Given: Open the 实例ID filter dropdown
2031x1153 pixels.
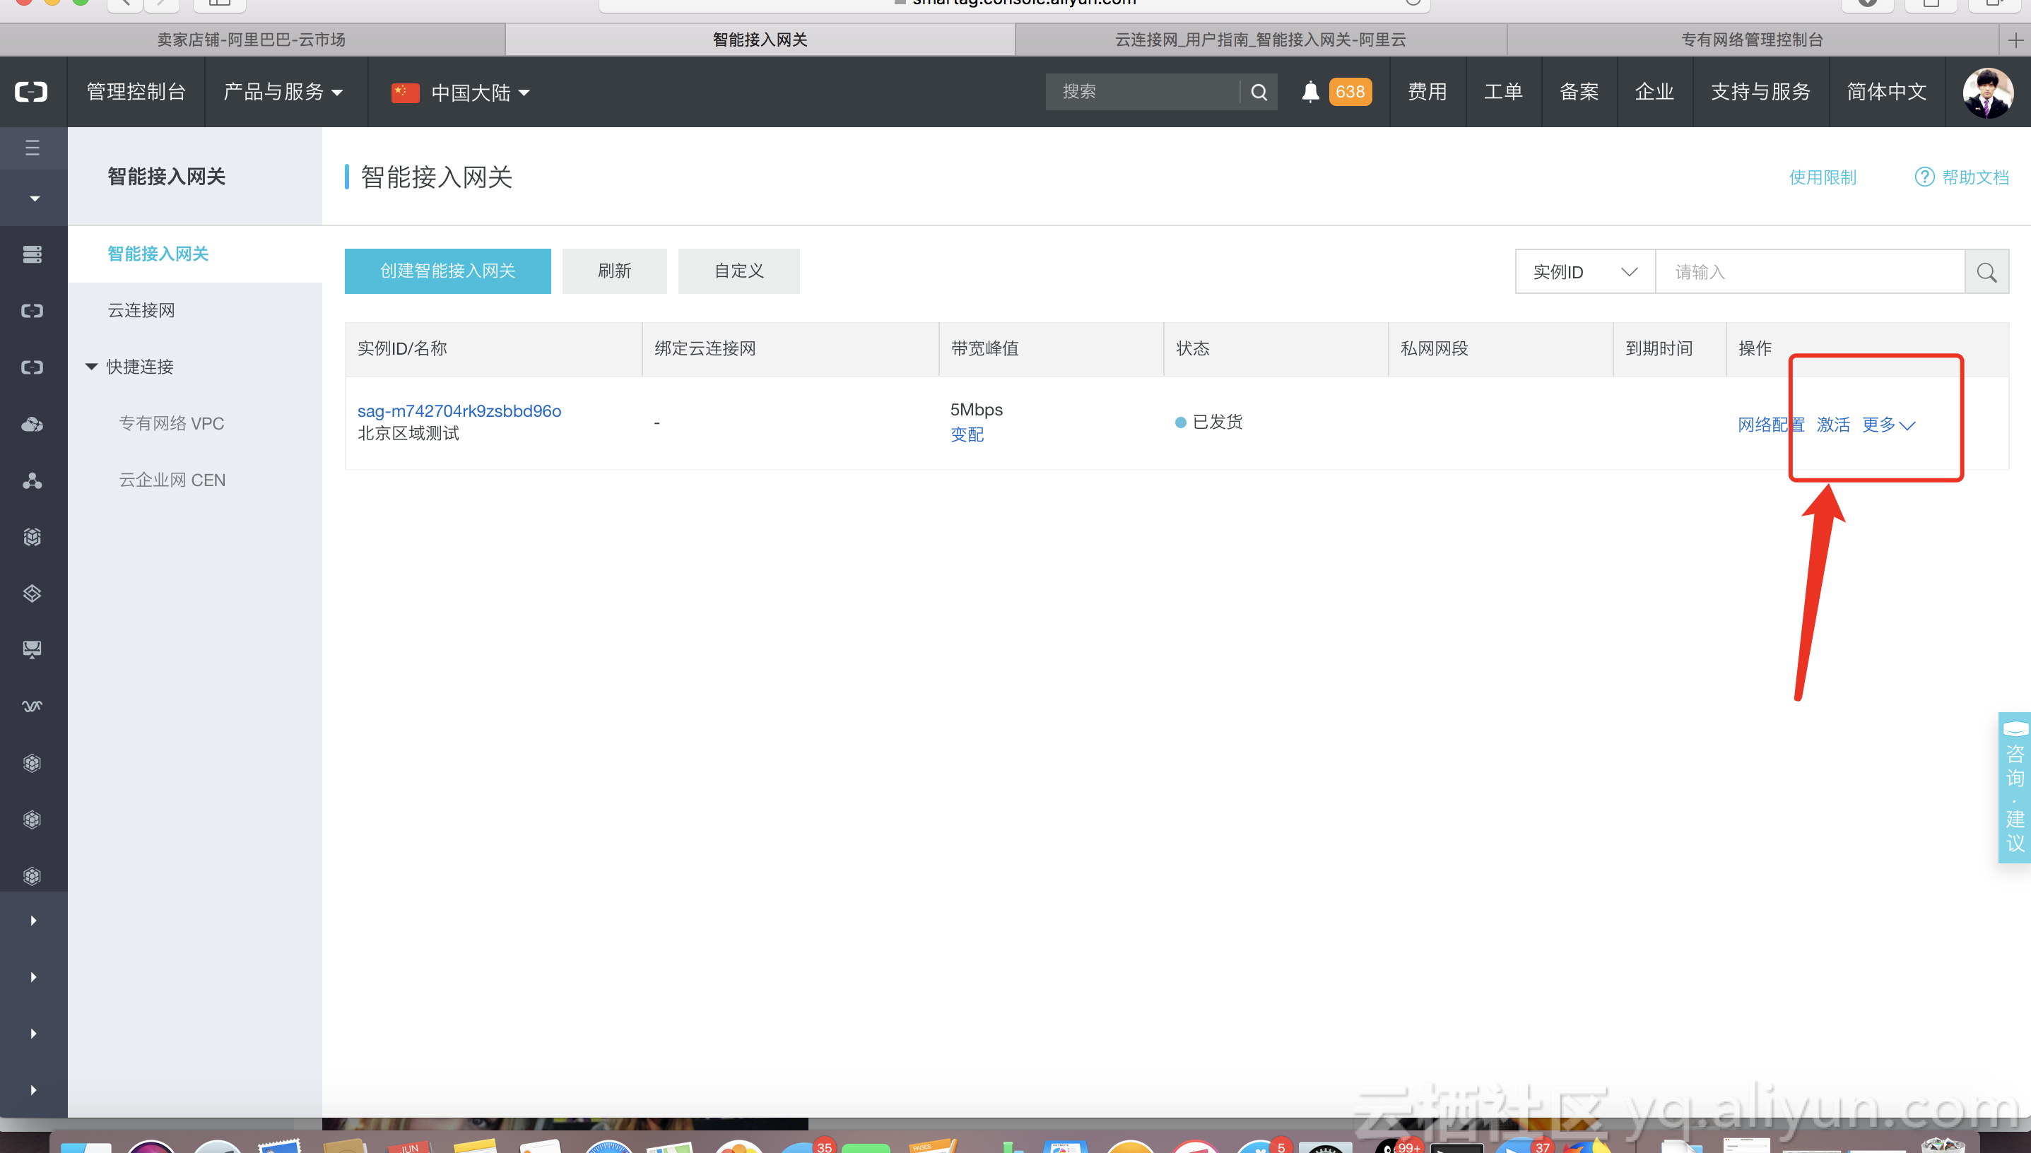Looking at the screenshot, I should pyautogui.click(x=1585, y=271).
